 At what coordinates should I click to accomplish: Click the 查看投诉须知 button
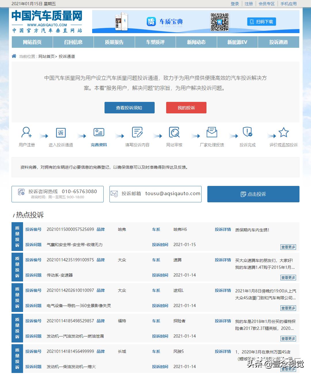coord(129,107)
